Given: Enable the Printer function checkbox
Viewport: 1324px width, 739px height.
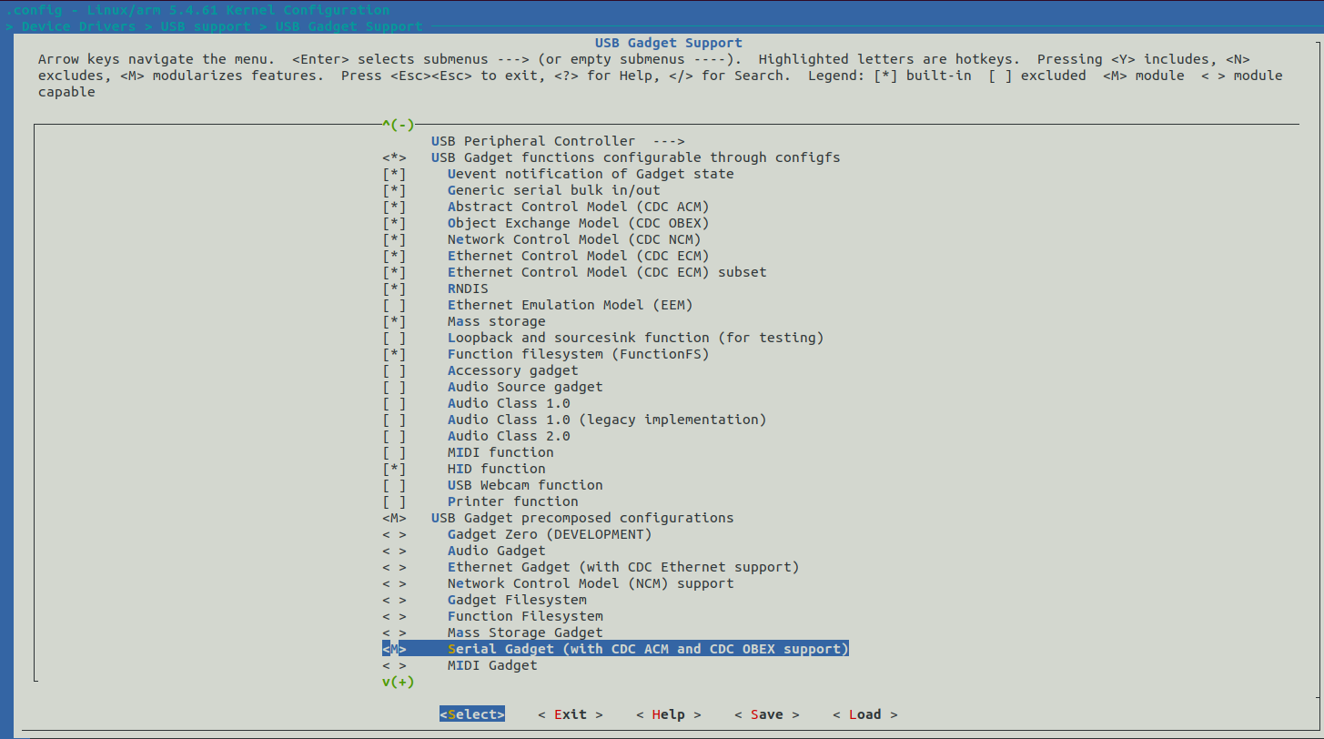Looking at the screenshot, I should click(x=394, y=501).
